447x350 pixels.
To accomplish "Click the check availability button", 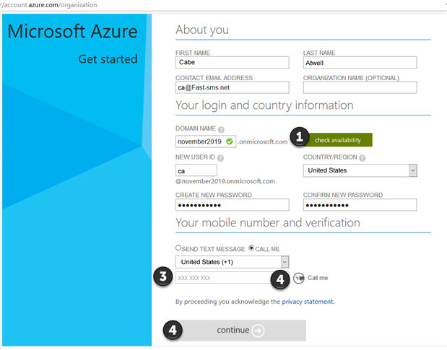I will [x=337, y=140].
